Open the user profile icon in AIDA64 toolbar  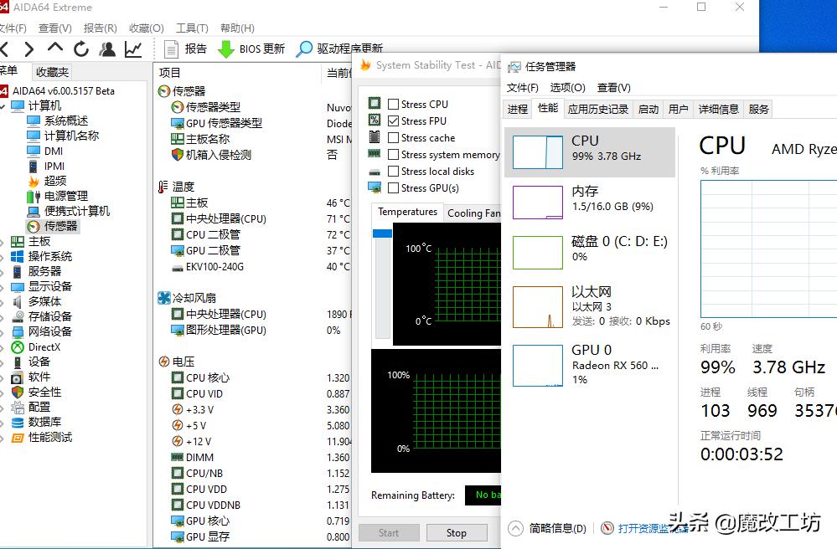click(107, 49)
